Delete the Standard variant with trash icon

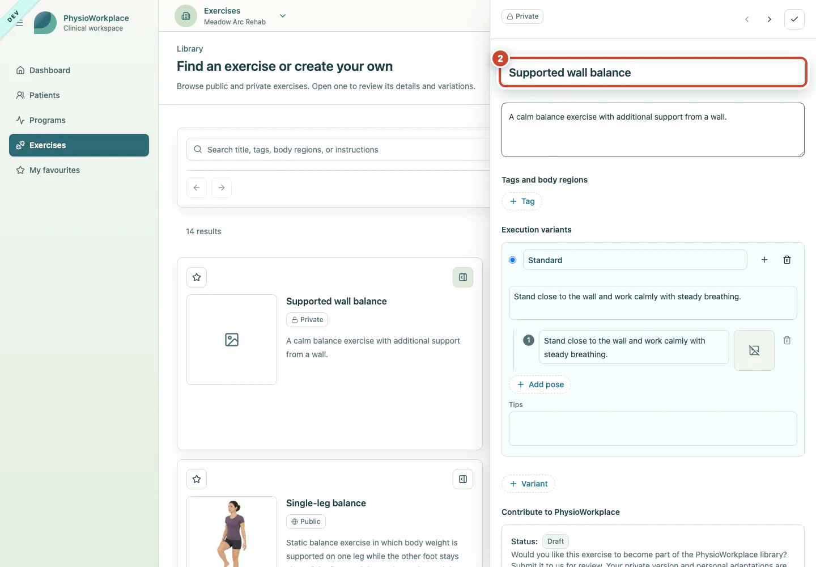coord(787,260)
